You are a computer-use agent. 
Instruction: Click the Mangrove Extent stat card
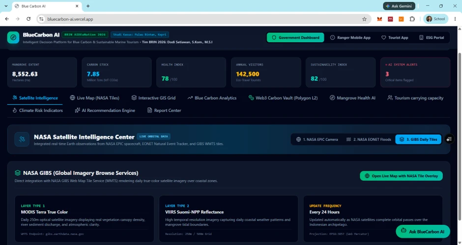[42, 72]
